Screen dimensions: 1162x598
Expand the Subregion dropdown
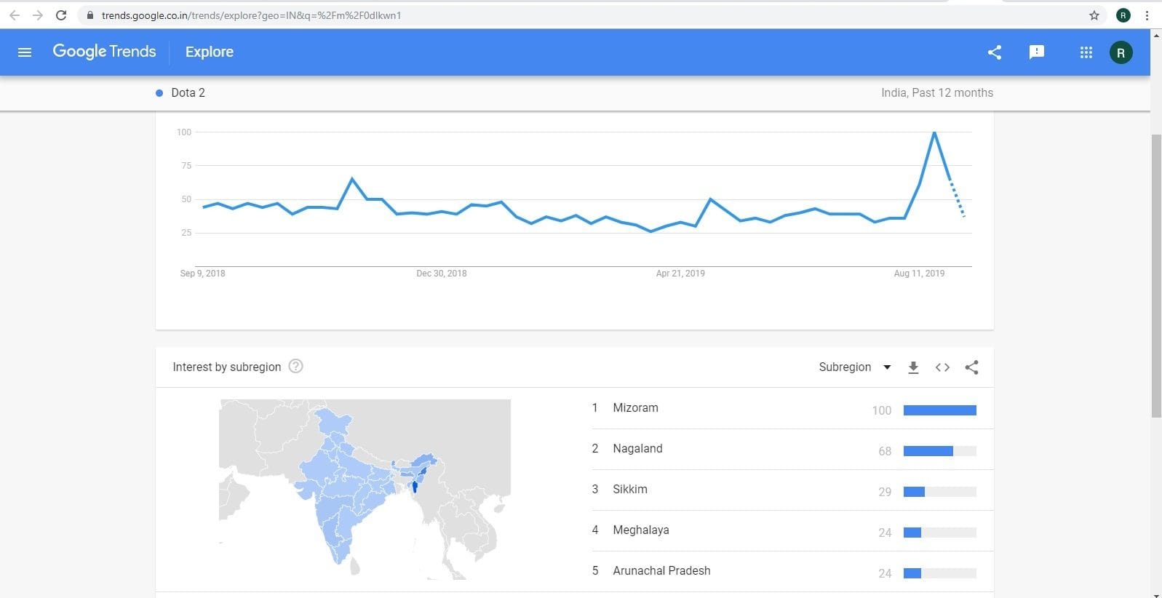click(855, 367)
